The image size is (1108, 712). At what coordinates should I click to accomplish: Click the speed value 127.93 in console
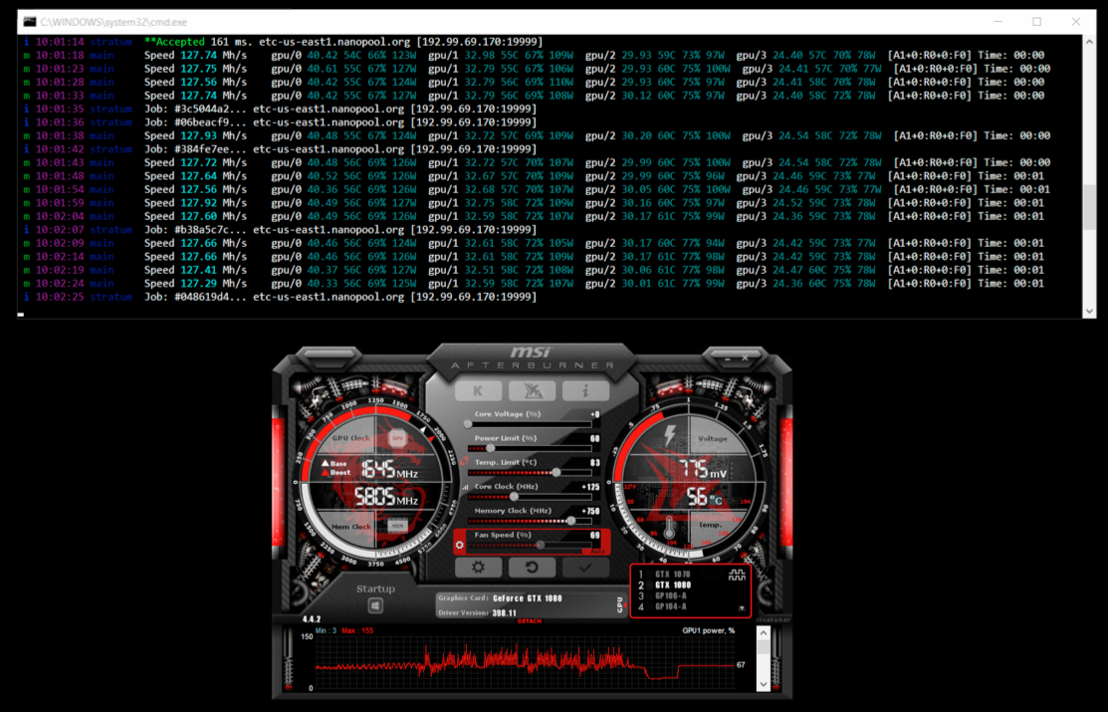(198, 135)
